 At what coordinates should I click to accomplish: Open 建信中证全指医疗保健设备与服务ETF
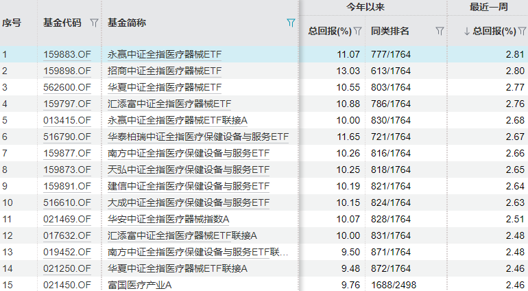189,186
